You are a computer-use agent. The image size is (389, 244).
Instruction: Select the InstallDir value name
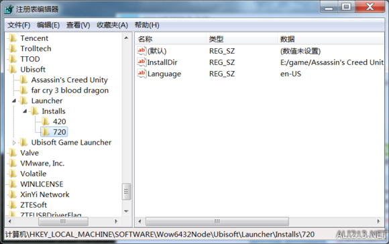pos(162,62)
